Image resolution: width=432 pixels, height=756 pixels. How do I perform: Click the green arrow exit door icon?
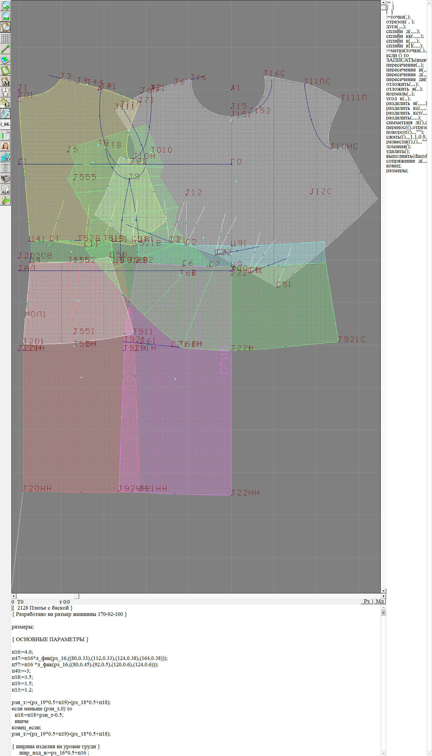5,200
